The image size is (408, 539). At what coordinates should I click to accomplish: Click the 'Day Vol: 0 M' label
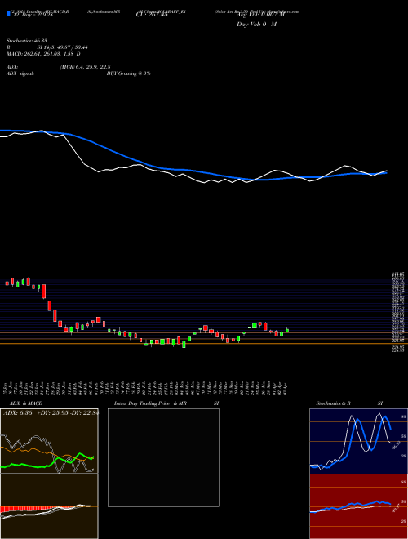[x=256, y=24]
